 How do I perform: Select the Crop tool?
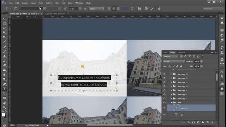pos(4,37)
